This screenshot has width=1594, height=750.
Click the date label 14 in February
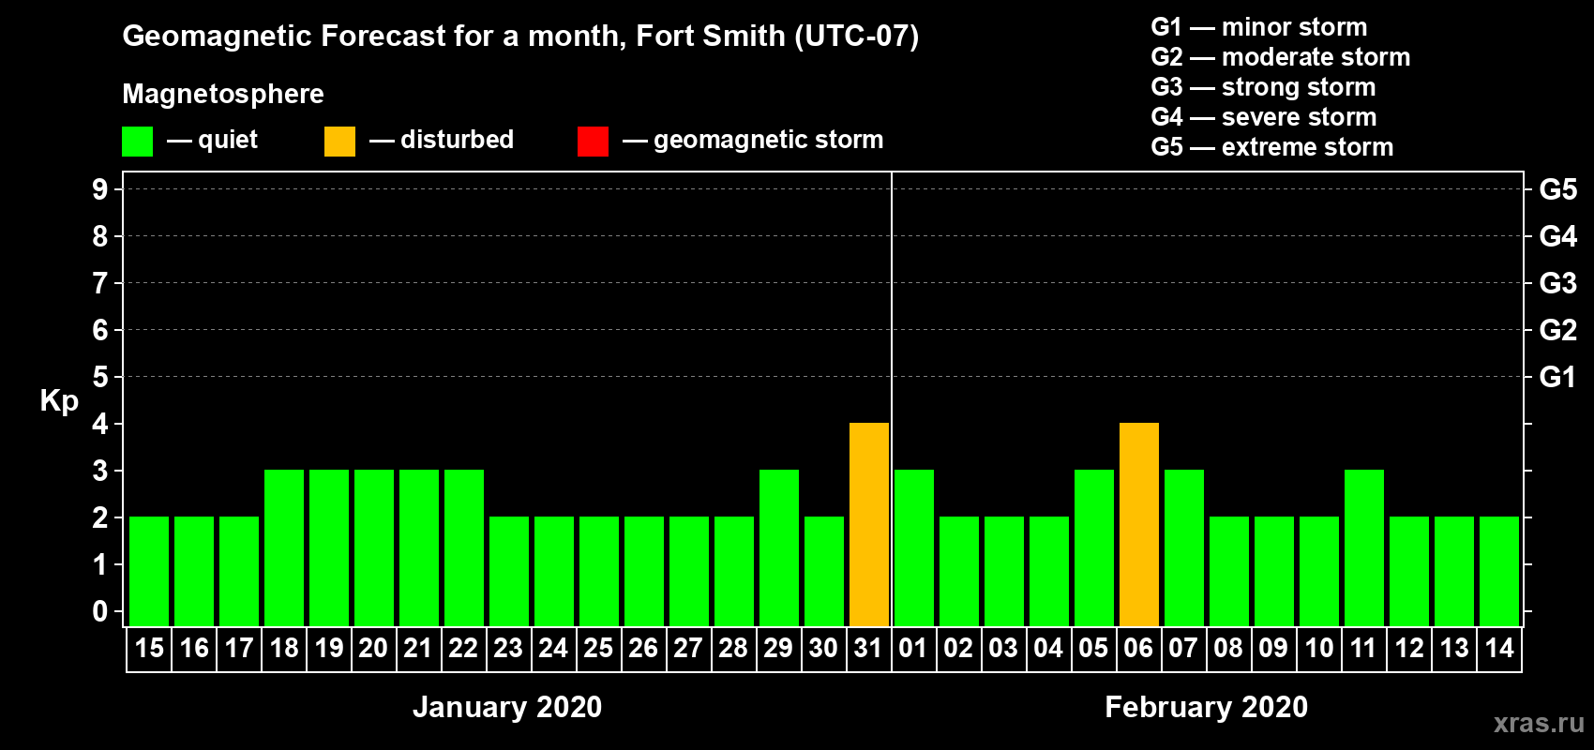tap(1499, 649)
